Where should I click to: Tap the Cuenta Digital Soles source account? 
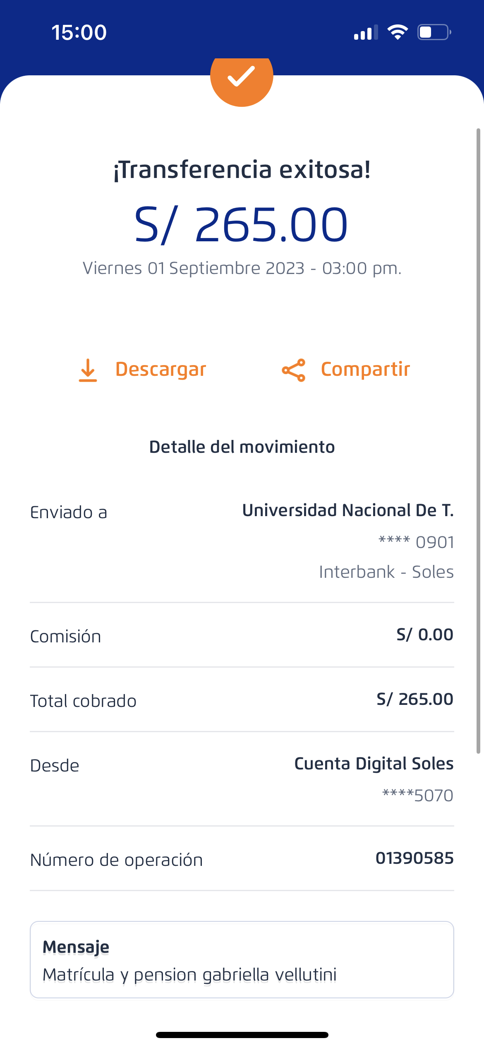374,764
